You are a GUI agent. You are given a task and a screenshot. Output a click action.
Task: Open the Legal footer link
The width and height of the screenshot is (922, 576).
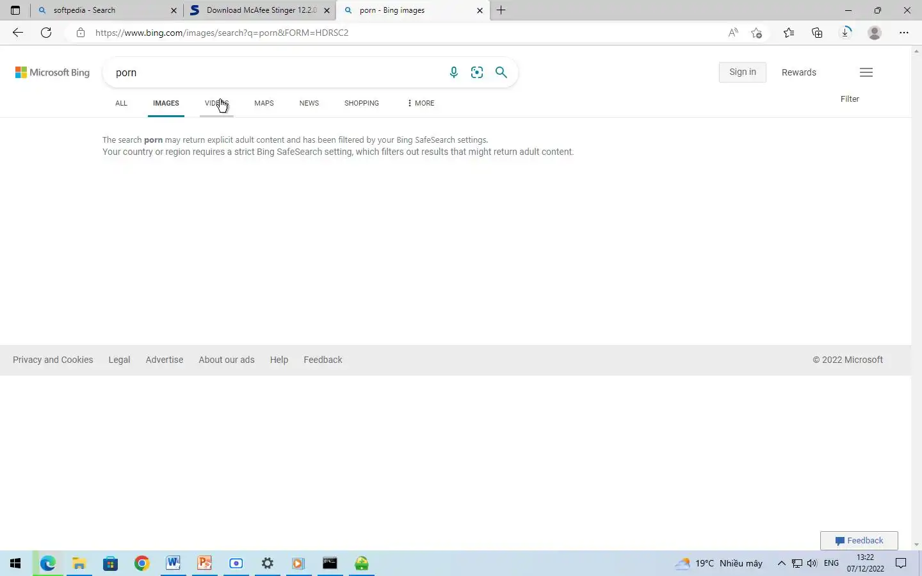pos(119,360)
